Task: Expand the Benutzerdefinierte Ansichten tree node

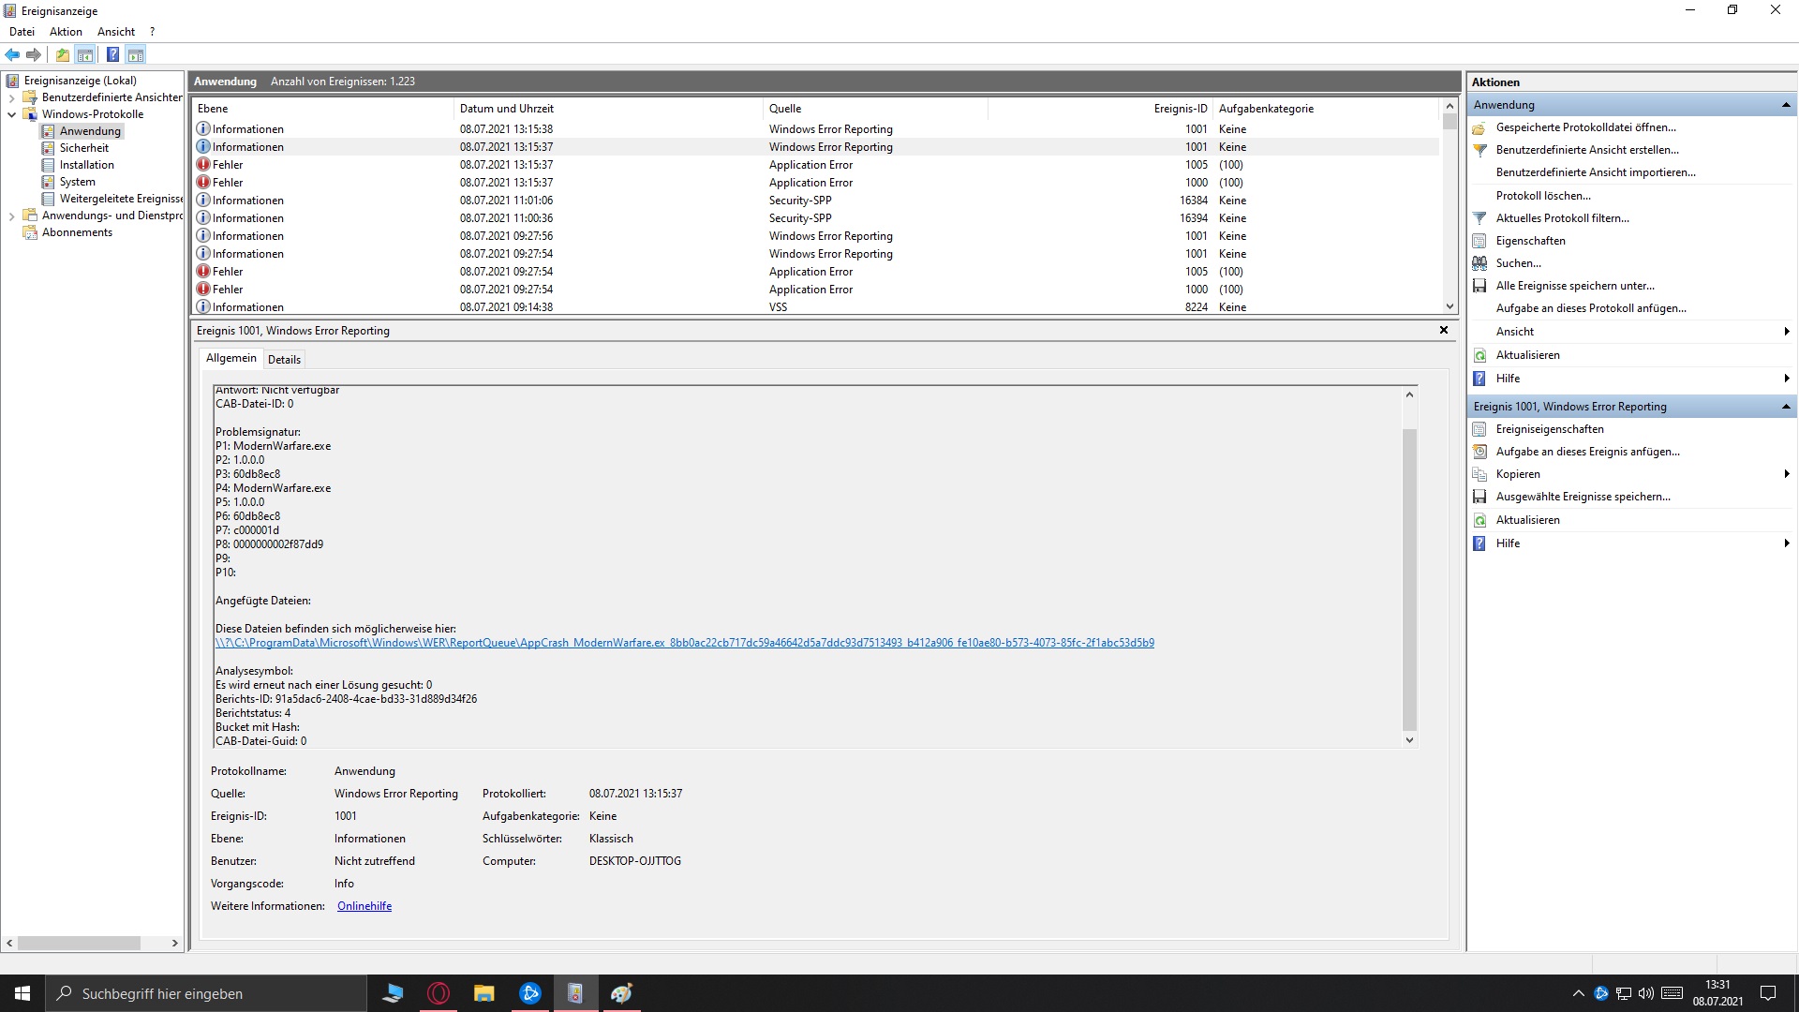Action: coord(11,97)
